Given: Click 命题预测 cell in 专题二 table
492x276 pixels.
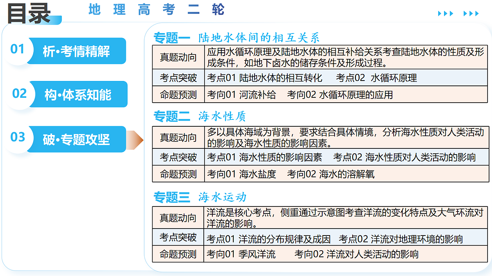Looking at the screenshot, I should pos(178,174).
